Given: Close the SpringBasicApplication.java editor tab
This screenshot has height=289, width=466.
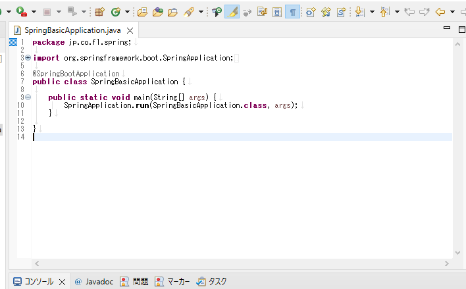Looking at the screenshot, I should tap(130, 30).
